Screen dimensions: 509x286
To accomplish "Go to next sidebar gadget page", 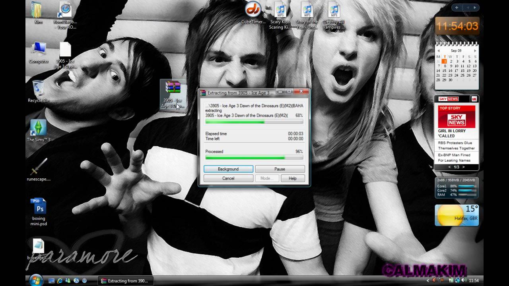I will tap(475, 7).
